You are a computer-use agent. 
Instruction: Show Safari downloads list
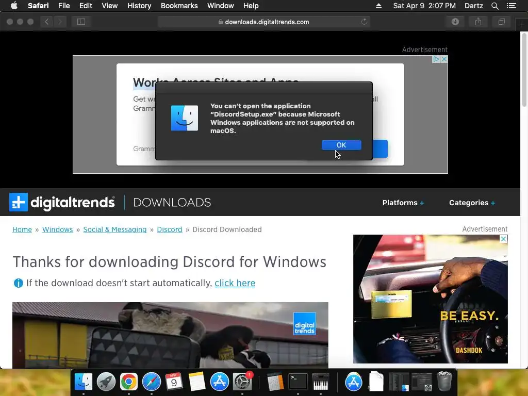point(455,22)
